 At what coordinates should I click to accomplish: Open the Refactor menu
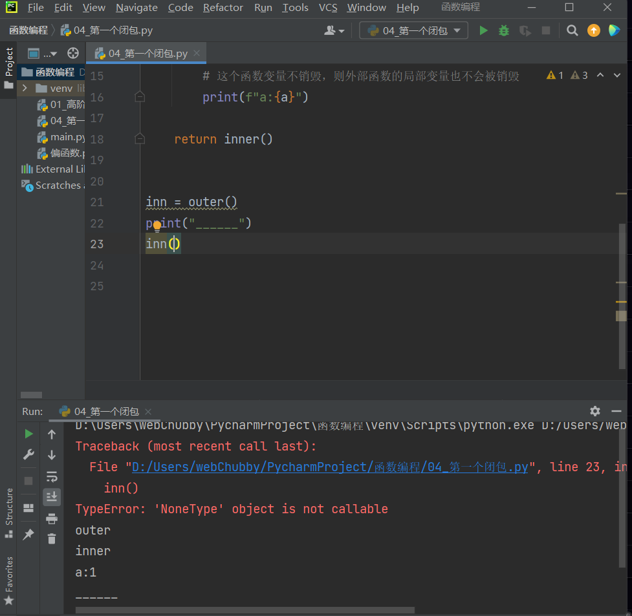(223, 8)
